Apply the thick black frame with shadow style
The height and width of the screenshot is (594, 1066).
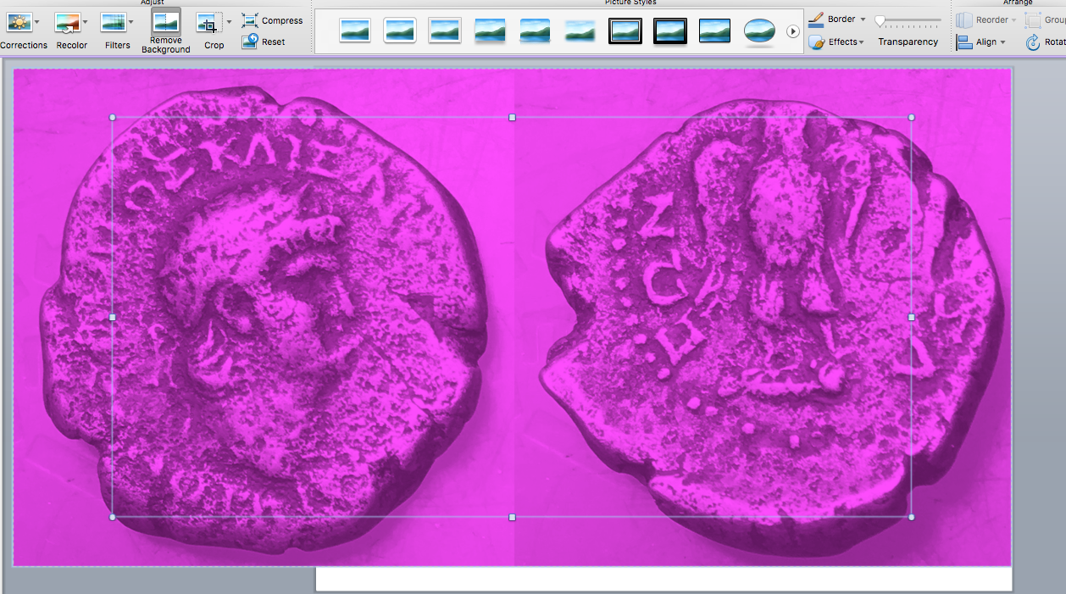[670, 31]
